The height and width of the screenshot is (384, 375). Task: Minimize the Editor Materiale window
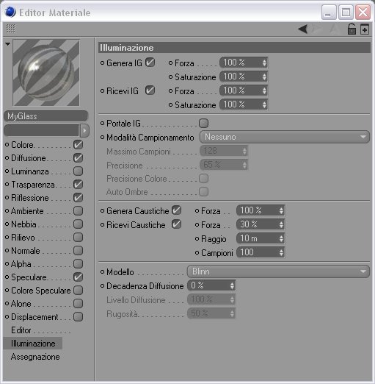click(329, 13)
